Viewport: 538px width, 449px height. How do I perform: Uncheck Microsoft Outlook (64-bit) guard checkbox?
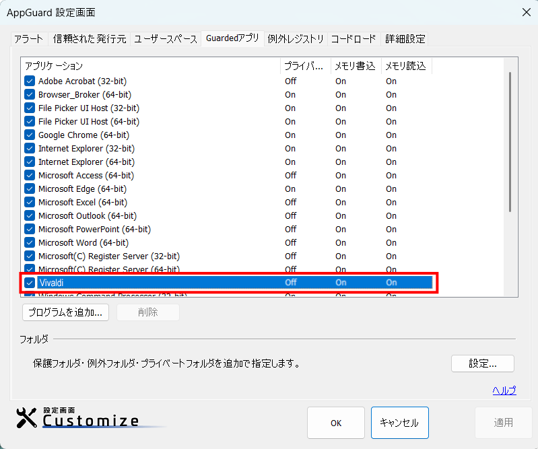tap(30, 215)
